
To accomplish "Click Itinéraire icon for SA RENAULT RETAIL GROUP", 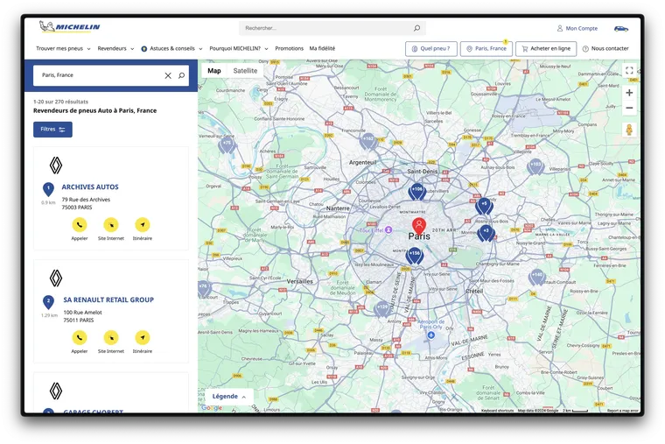I will (143, 337).
